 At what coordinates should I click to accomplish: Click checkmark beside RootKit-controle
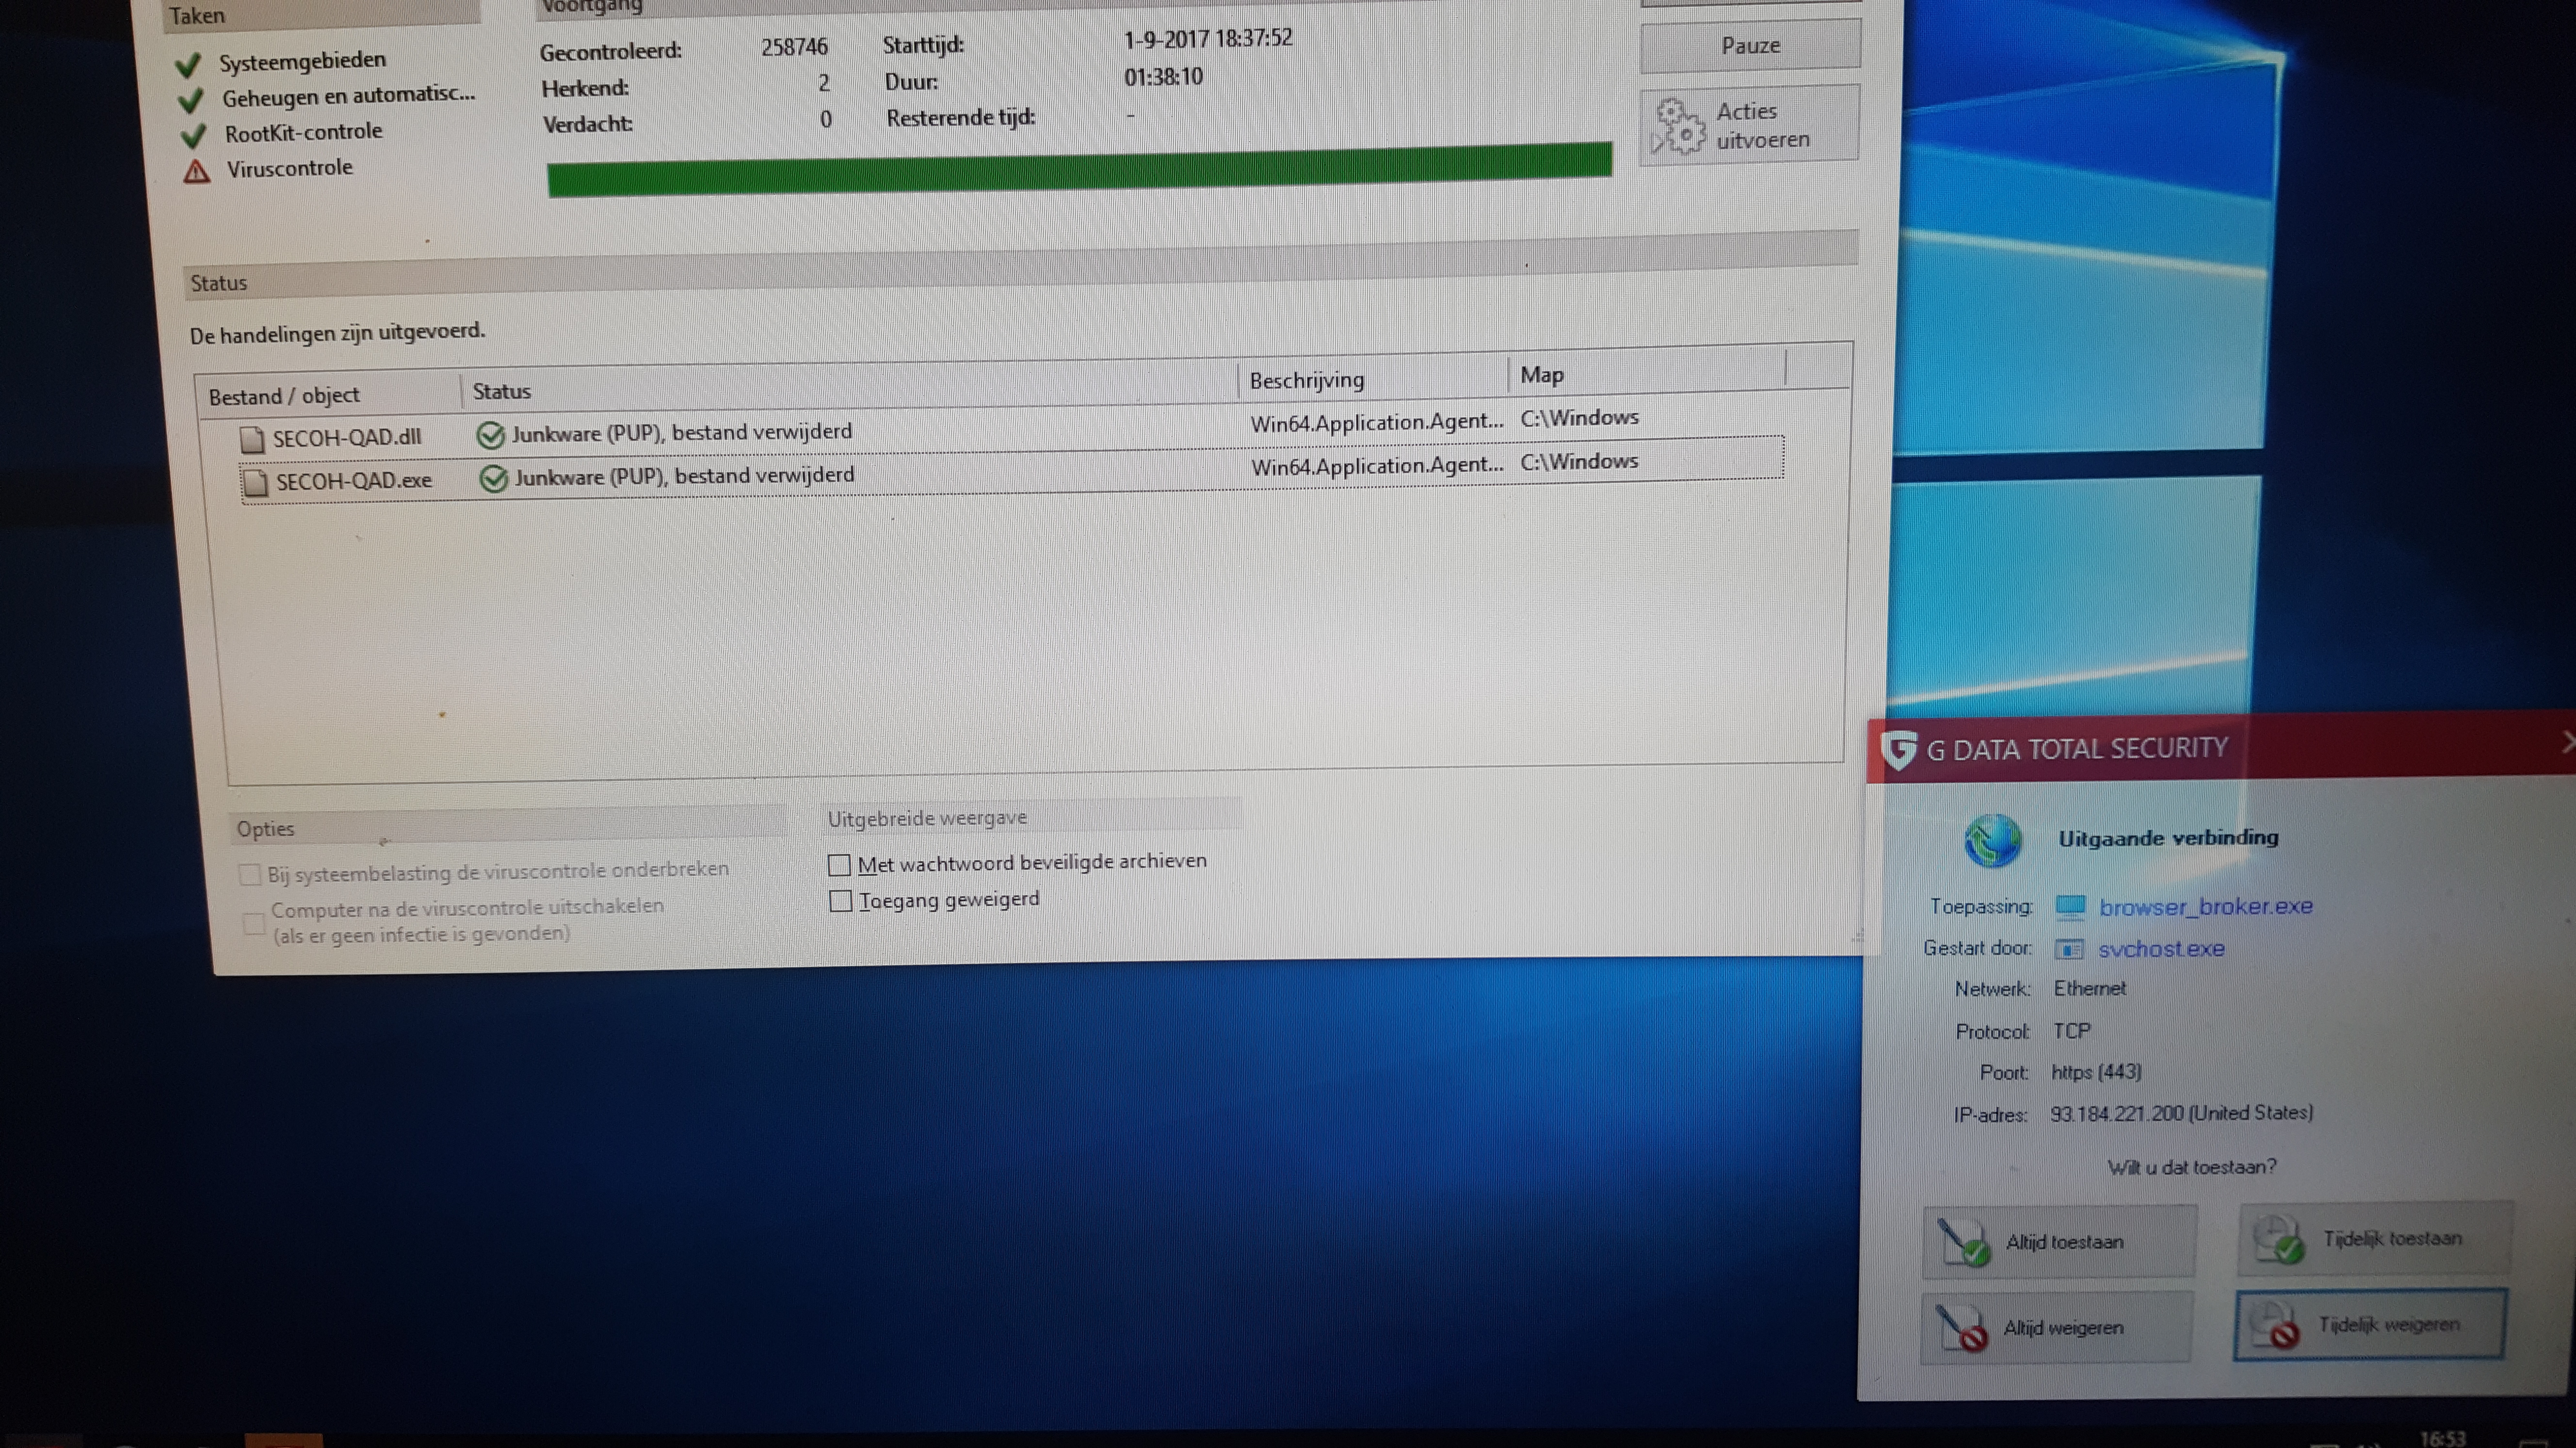(x=193, y=136)
